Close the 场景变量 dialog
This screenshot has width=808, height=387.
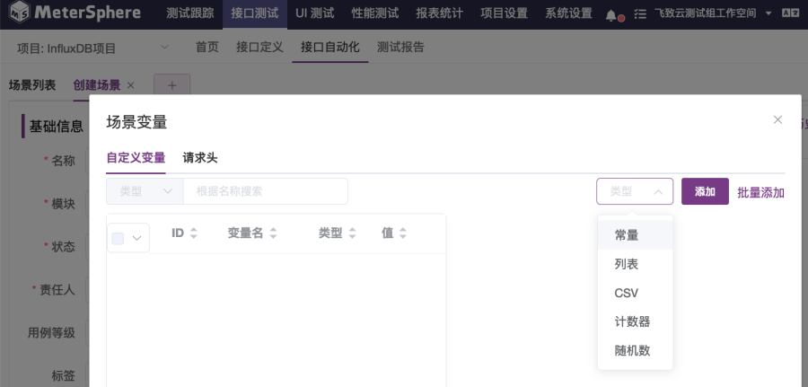[x=777, y=119]
